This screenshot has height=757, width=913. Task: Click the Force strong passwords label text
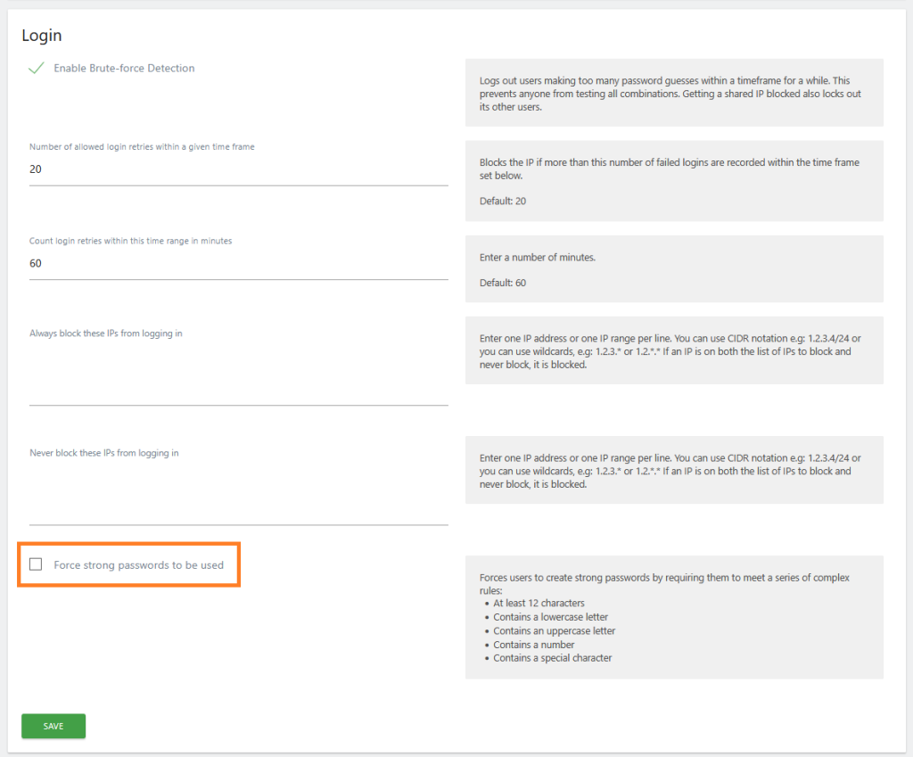pyautogui.click(x=138, y=565)
